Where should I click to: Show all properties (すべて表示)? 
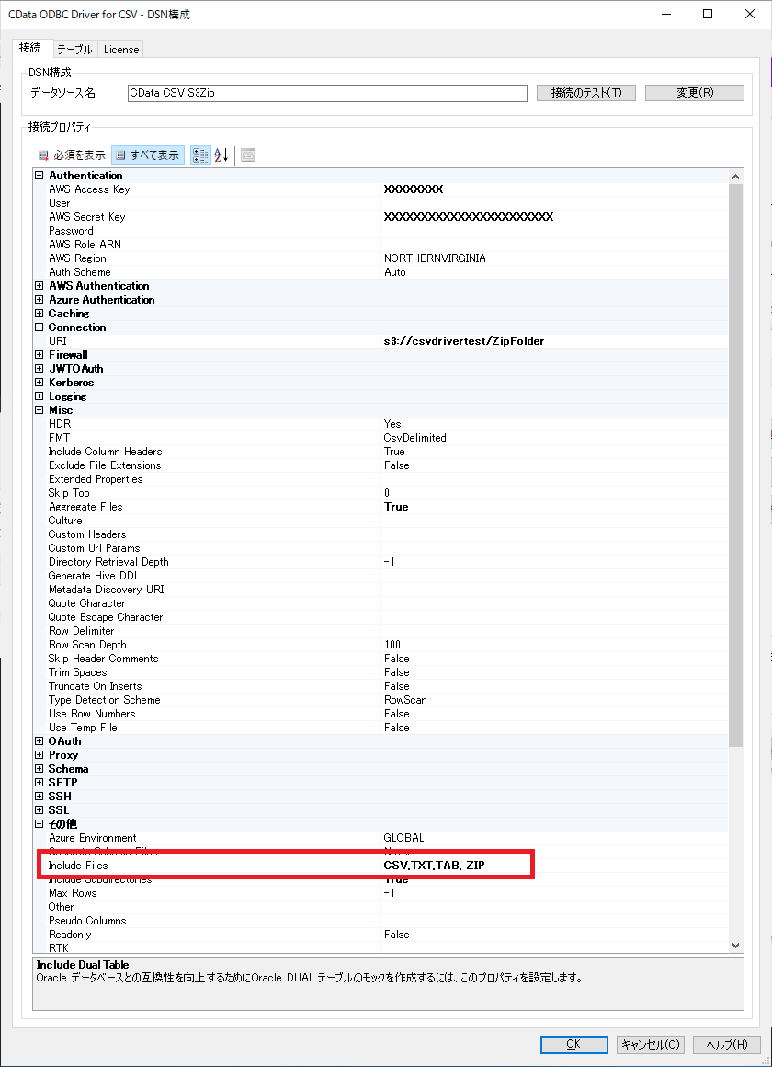tap(148, 155)
